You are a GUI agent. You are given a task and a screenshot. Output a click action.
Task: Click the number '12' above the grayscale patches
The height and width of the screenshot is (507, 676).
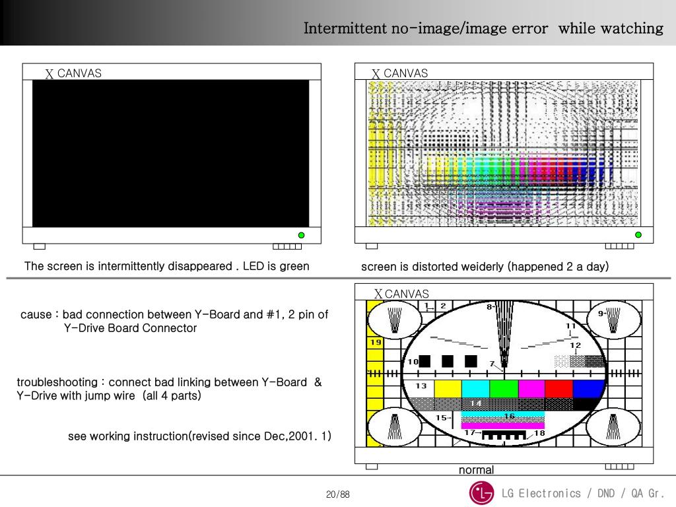(x=576, y=345)
